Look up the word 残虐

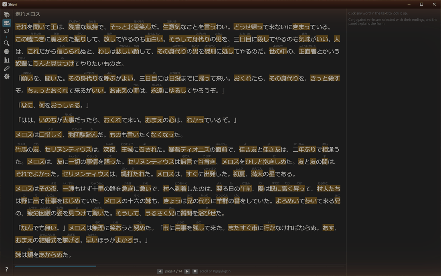[74, 27]
